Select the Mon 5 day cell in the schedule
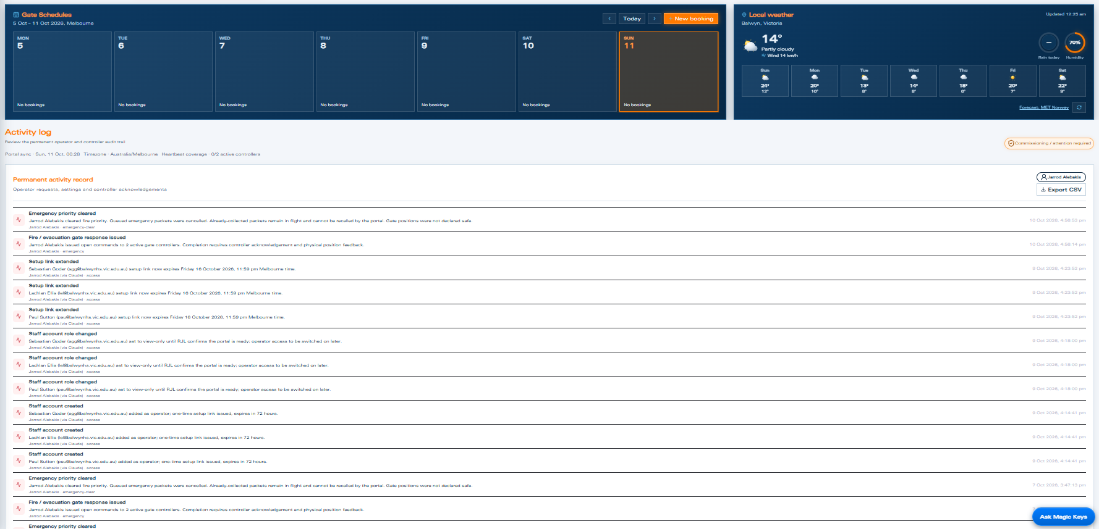The height and width of the screenshot is (529, 1099). (x=62, y=72)
